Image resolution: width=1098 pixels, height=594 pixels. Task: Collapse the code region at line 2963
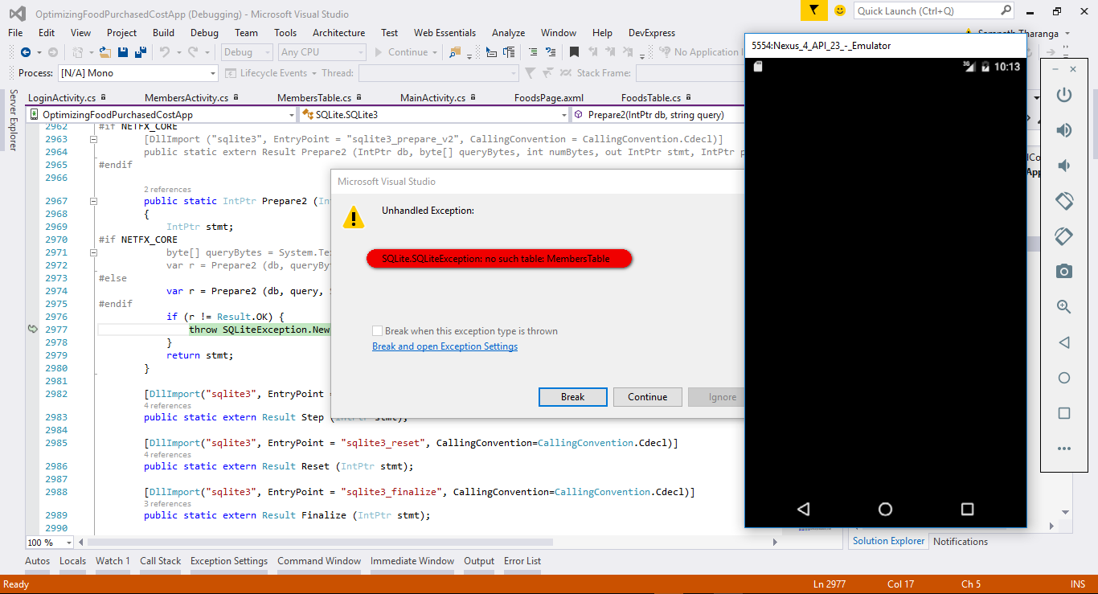pos(94,139)
